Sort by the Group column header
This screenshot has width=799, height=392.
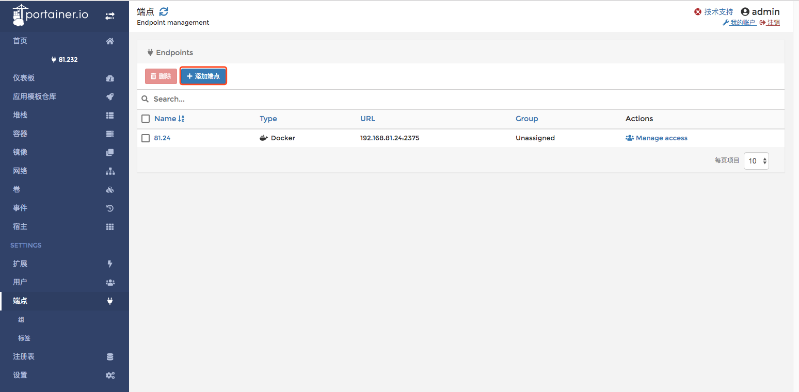(x=527, y=119)
